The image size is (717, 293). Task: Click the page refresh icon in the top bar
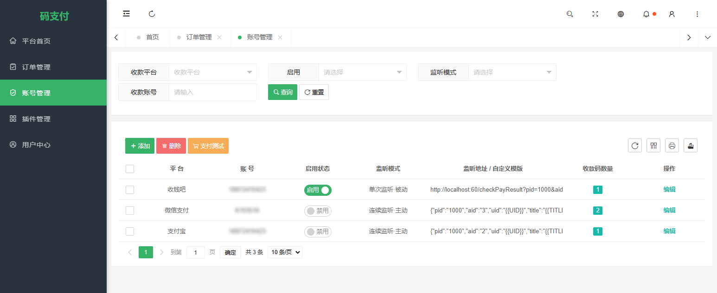(x=152, y=14)
